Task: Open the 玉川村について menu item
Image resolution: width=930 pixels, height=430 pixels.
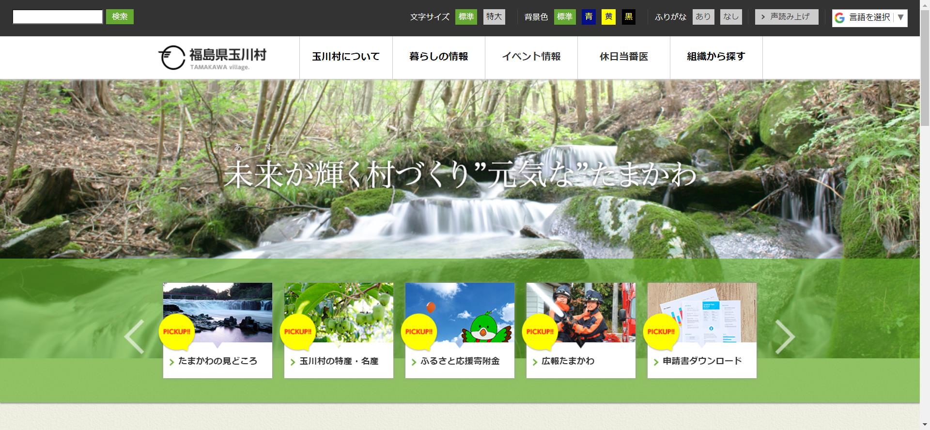Action: (x=346, y=57)
